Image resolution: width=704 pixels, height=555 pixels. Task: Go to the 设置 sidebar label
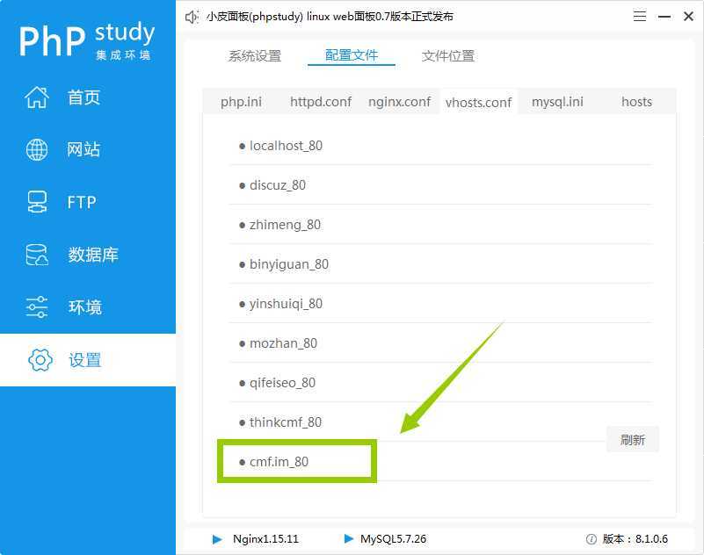click(85, 359)
